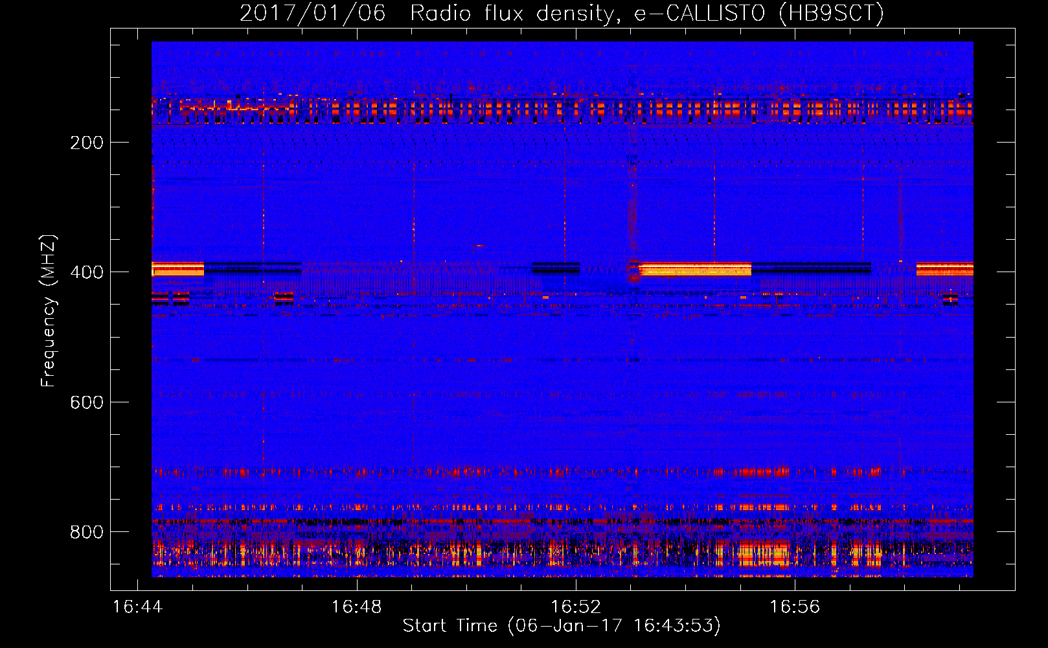The height and width of the screenshot is (648, 1048).
Task: Click the "16:56" time tick label
Action: tap(794, 607)
